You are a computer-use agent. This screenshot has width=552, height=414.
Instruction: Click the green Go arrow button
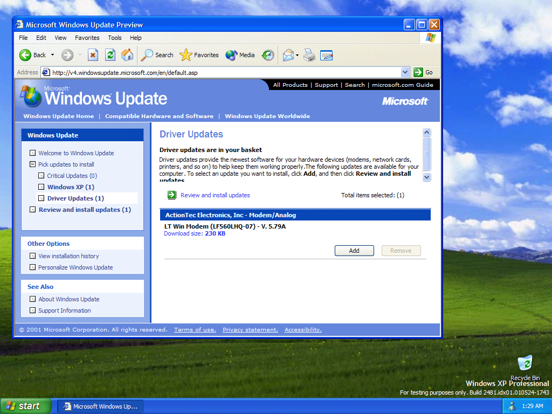tap(418, 72)
